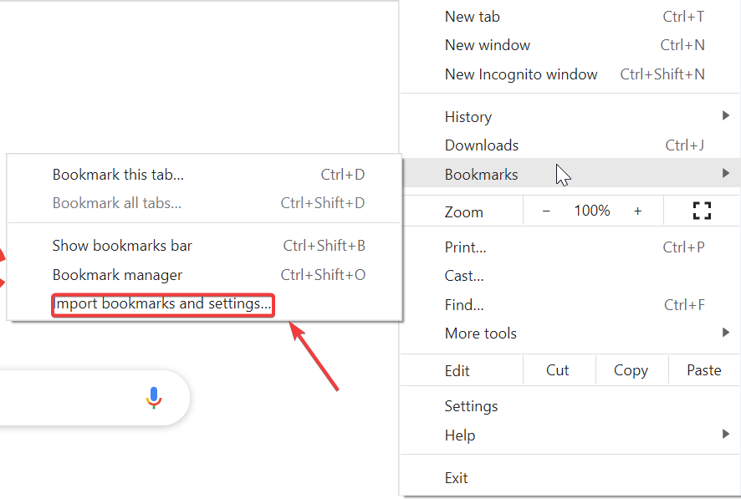This screenshot has height=499, width=741.
Task: Click the Copy edit button
Action: (631, 370)
